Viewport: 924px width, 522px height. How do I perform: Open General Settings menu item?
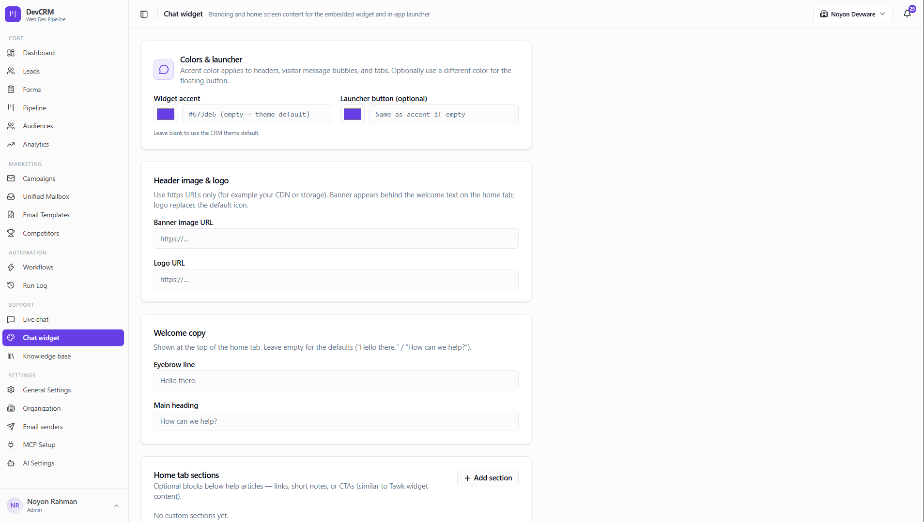[63, 390]
